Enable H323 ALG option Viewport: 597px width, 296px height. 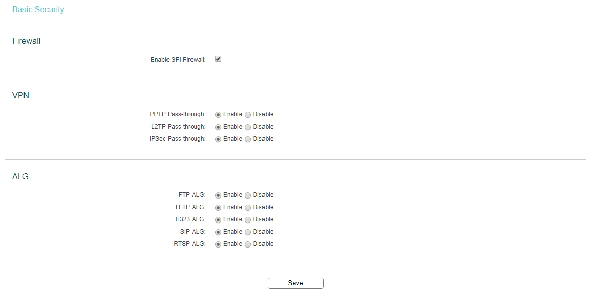pos(218,219)
